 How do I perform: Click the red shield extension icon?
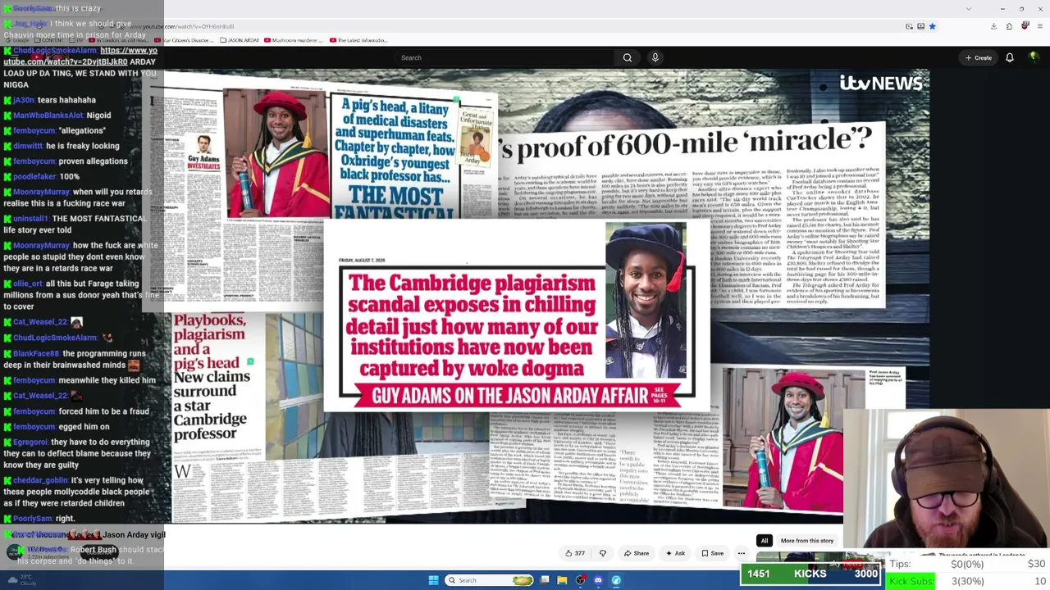(x=1025, y=26)
